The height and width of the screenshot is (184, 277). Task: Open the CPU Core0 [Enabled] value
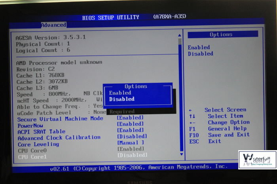pyautogui.click(x=131, y=149)
